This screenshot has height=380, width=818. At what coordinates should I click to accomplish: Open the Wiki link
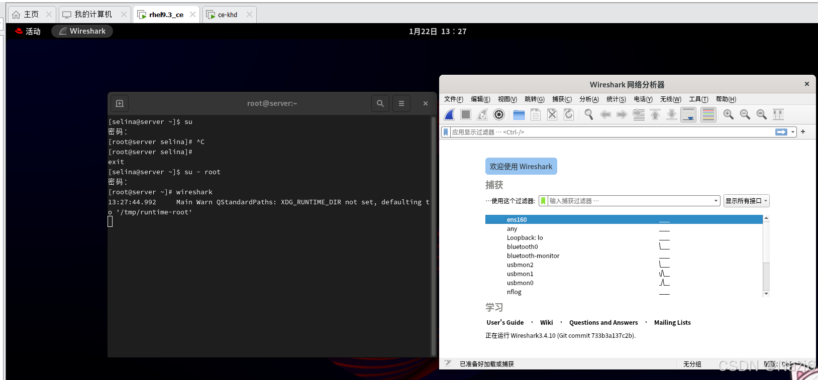point(546,322)
